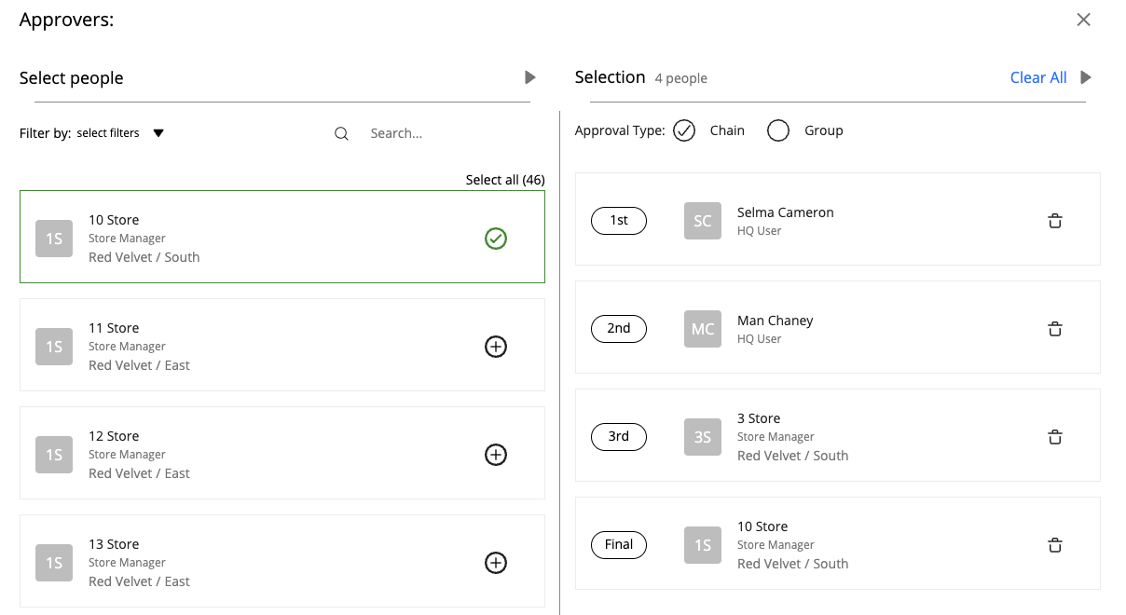The width and height of the screenshot is (1126, 615).
Task: Add 13 Store with the plus icon
Action: (496, 563)
